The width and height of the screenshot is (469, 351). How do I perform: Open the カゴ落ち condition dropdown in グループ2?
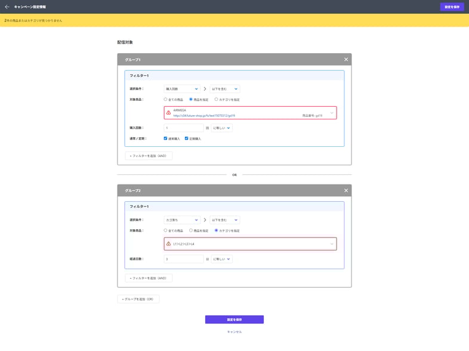click(x=182, y=220)
